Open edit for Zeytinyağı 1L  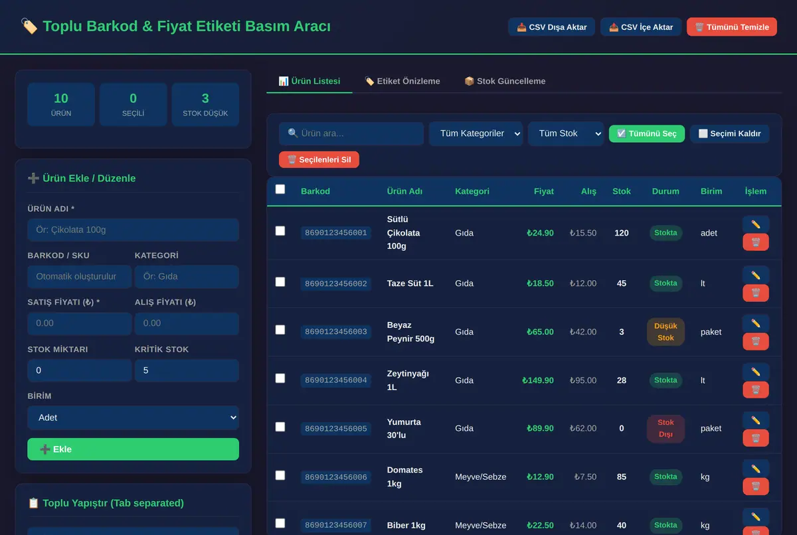pyautogui.click(x=755, y=372)
